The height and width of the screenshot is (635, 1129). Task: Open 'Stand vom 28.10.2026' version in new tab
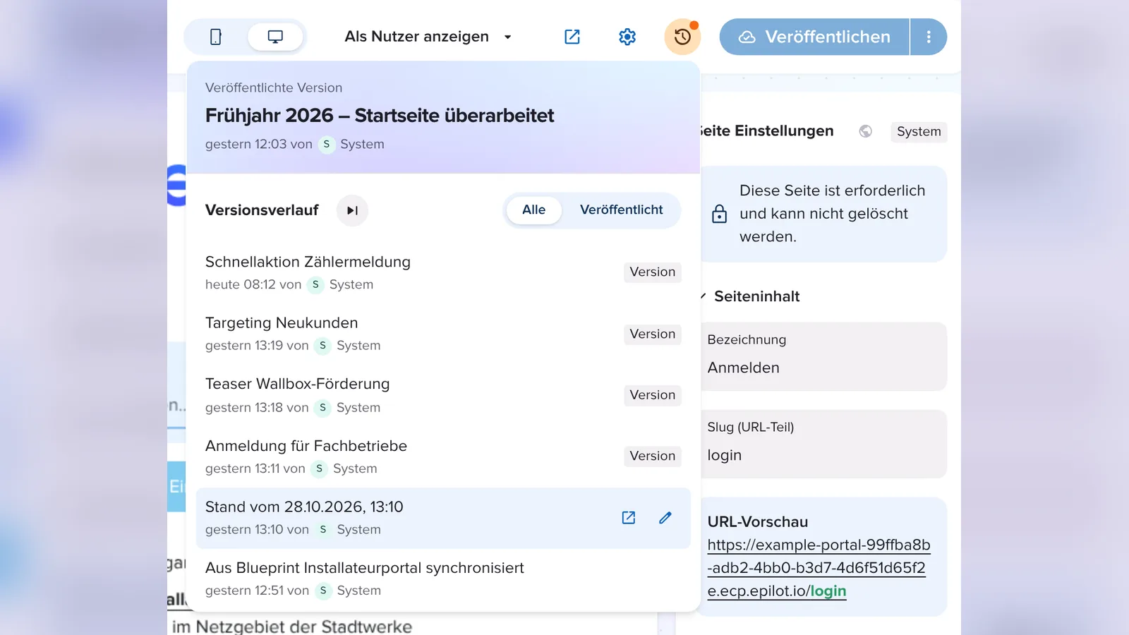tap(629, 518)
